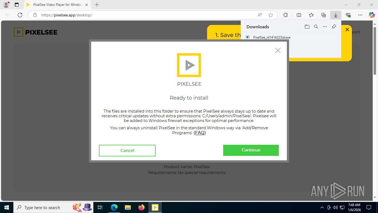This screenshot has height=213, width=378.
Task: Open the volume control icon
Action: pos(335,207)
